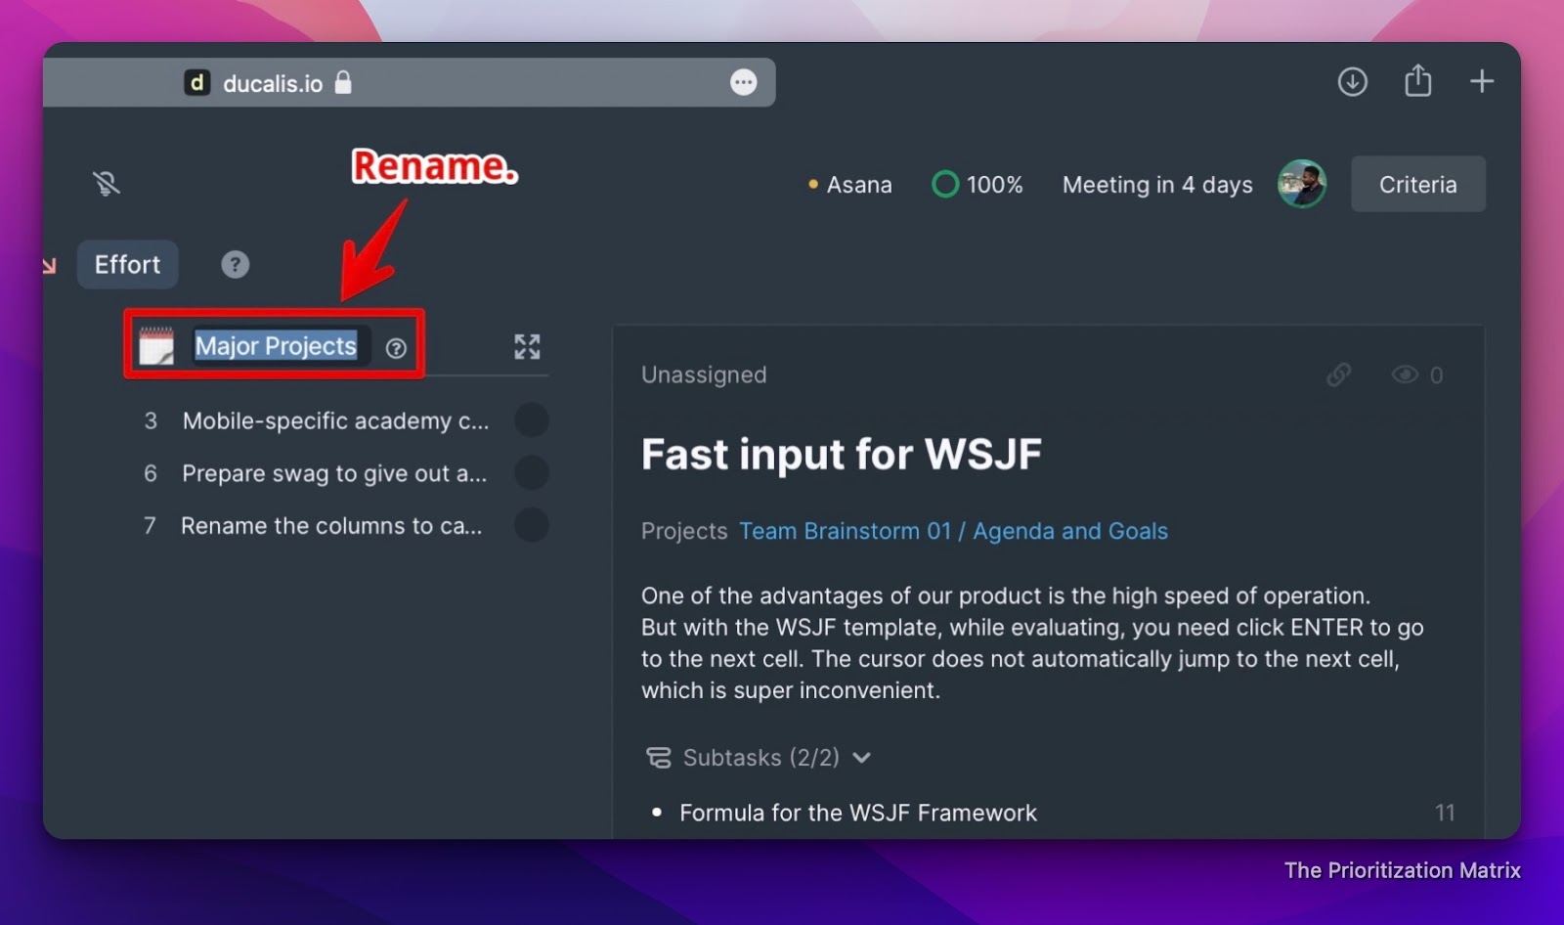Screen dimensions: 1564x925
Task: Copy issue link with chain icon
Action: tap(1338, 374)
